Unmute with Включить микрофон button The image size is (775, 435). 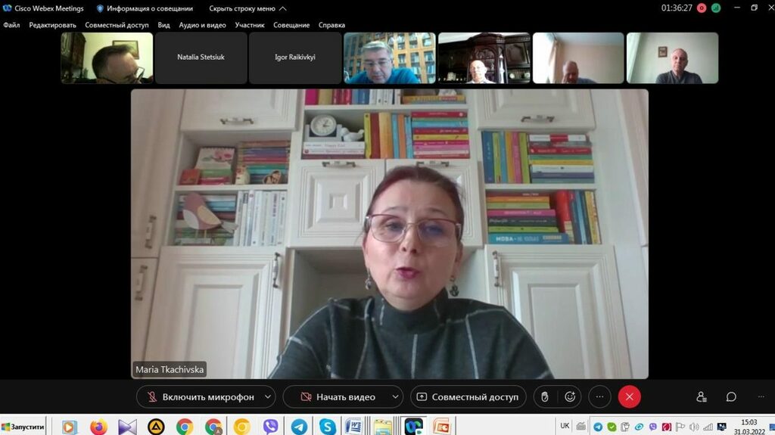(x=198, y=396)
